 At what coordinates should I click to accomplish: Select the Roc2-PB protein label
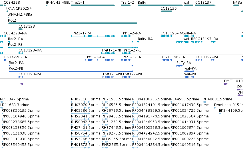[16, 69]
